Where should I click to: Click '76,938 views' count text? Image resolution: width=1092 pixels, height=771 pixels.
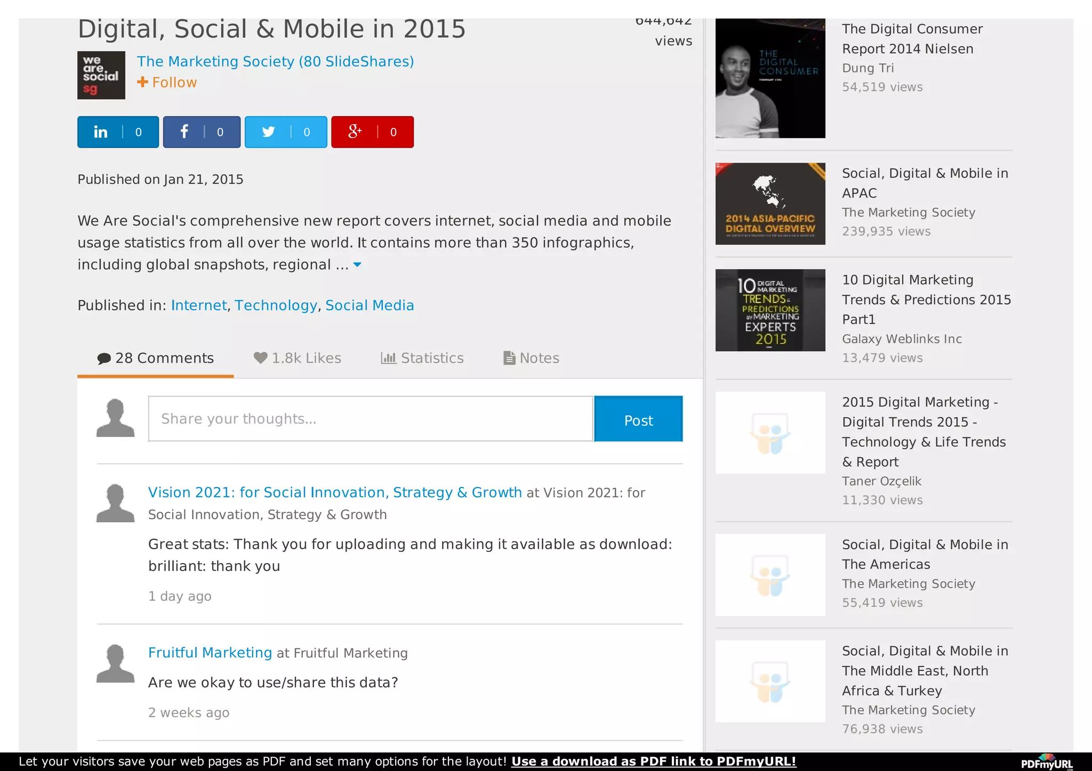882,729
